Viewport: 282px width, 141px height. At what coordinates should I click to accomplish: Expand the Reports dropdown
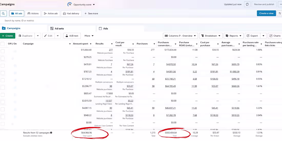(x=234, y=36)
